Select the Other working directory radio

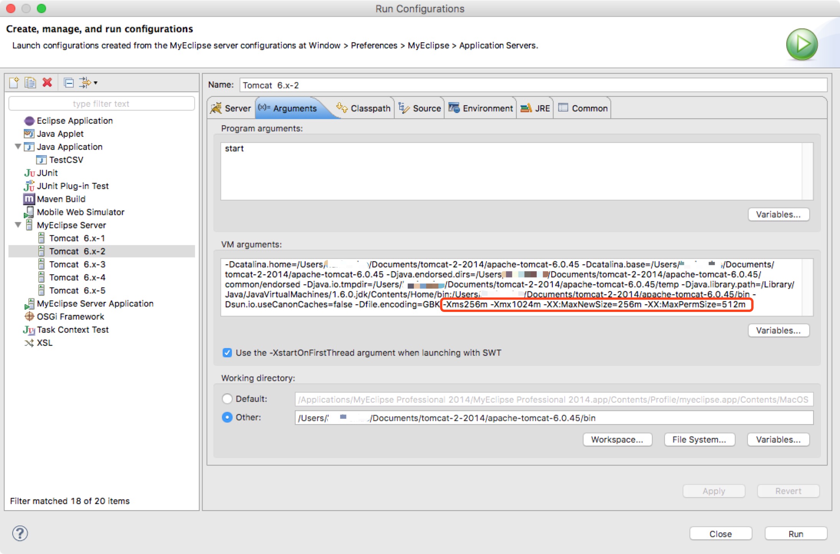point(227,417)
